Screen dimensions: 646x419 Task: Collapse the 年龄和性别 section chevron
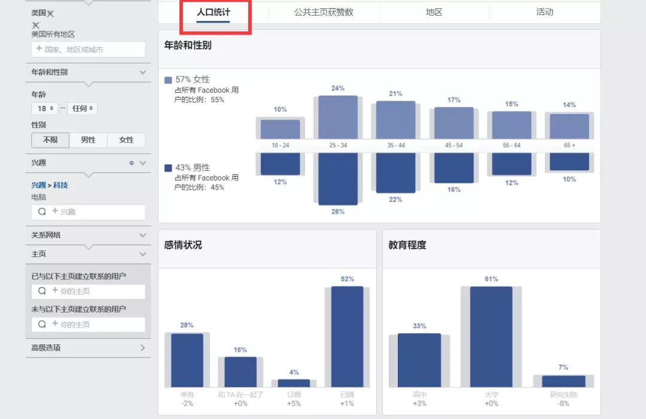coord(142,72)
